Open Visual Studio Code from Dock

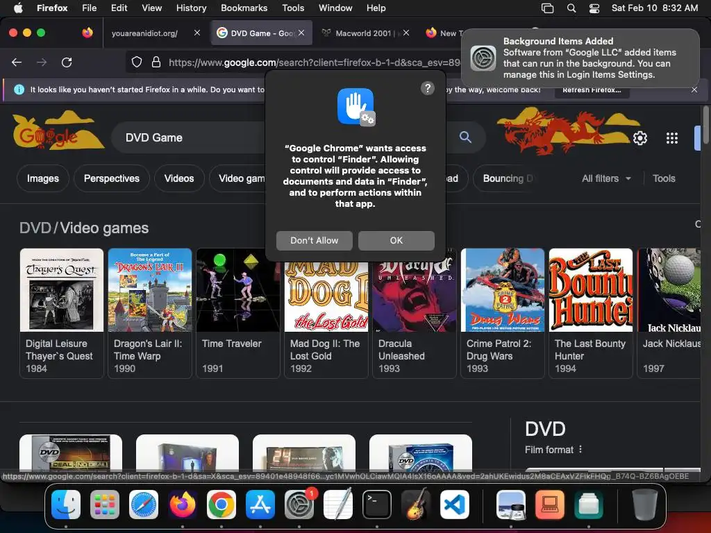pos(454,505)
